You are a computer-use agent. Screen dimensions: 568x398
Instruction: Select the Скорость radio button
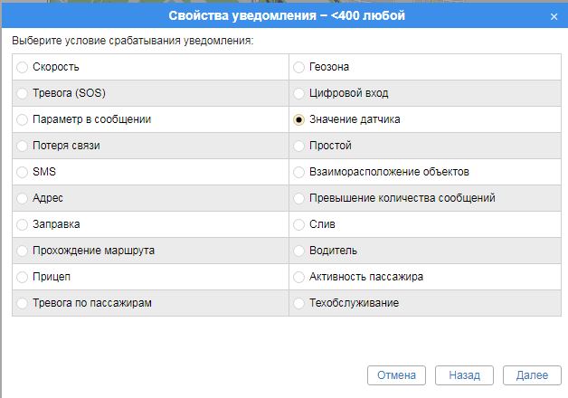[x=23, y=67]
